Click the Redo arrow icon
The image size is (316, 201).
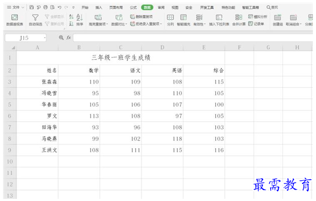(x=66, y=7)
